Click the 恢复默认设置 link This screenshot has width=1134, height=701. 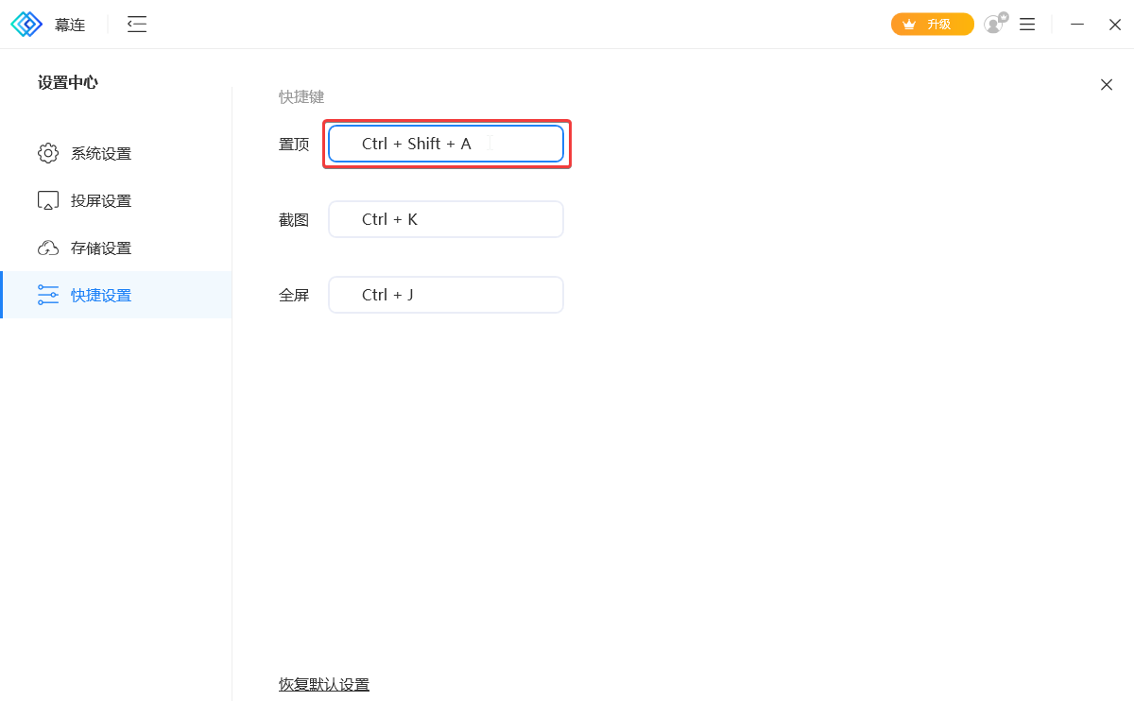(324, 684)
